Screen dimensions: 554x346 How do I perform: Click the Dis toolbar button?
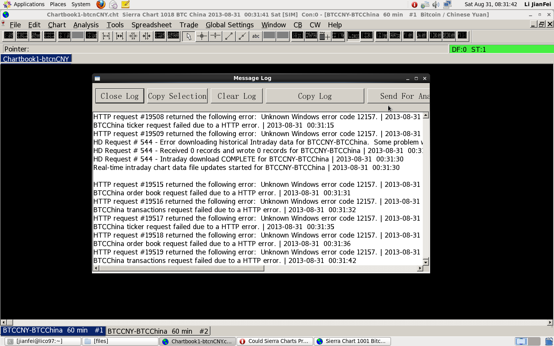[91, 36]
